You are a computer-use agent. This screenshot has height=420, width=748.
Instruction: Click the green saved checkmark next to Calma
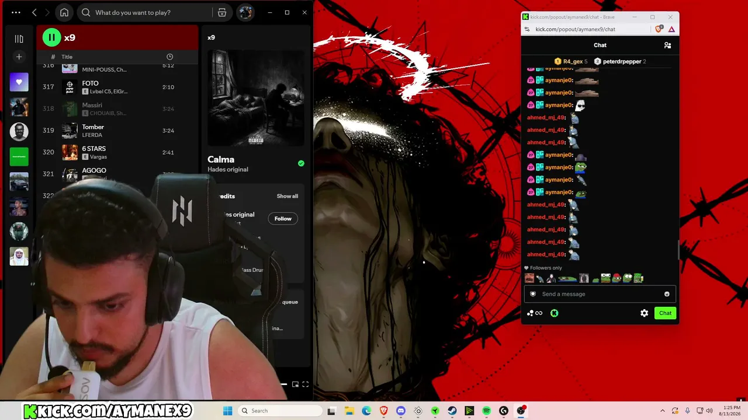(x=301, y=163)
